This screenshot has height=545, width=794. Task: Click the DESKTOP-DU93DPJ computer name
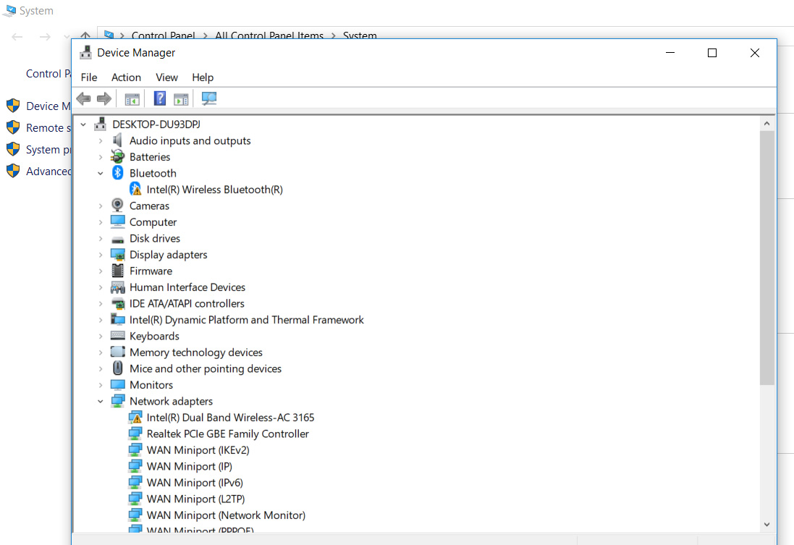156,124
